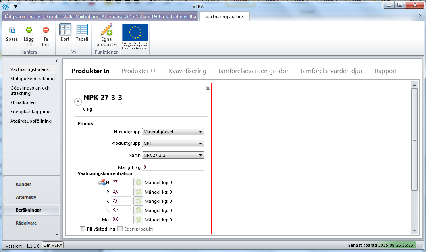Click the N concentration field
This screenshot has width=426, height=252.
click(x=121, y=182)
